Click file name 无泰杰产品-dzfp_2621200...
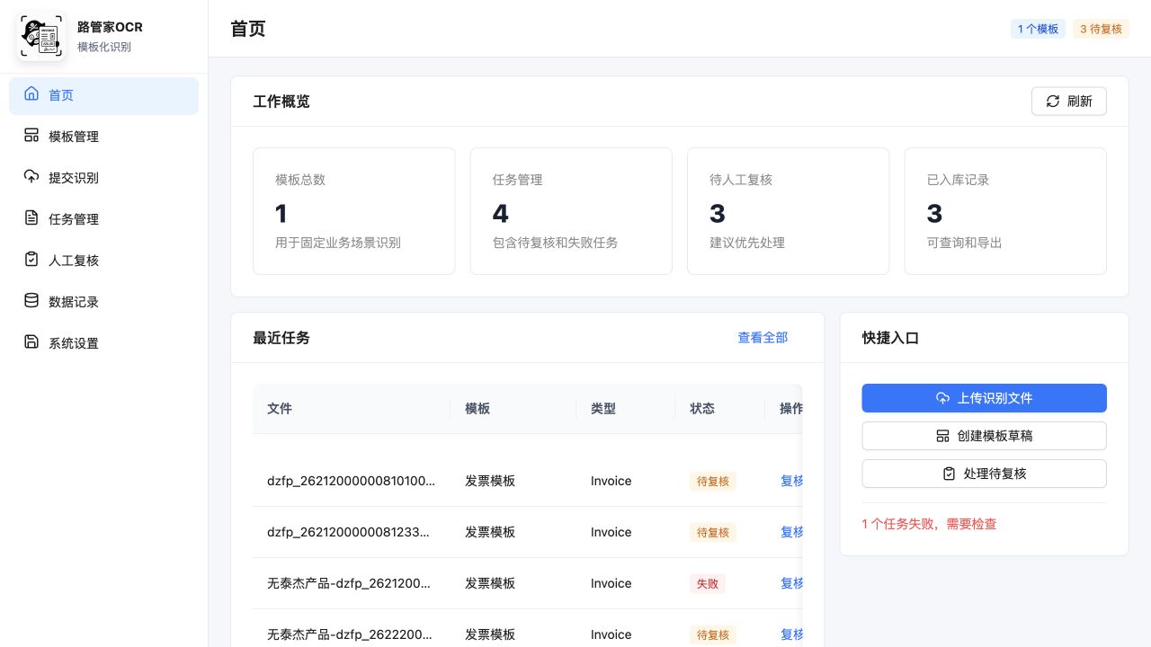 (349, 583)
